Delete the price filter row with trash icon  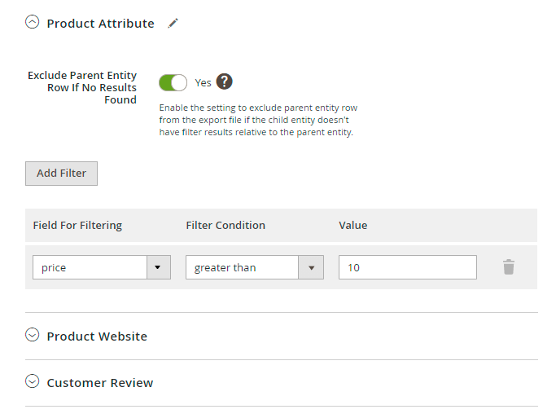click(509, 267)
